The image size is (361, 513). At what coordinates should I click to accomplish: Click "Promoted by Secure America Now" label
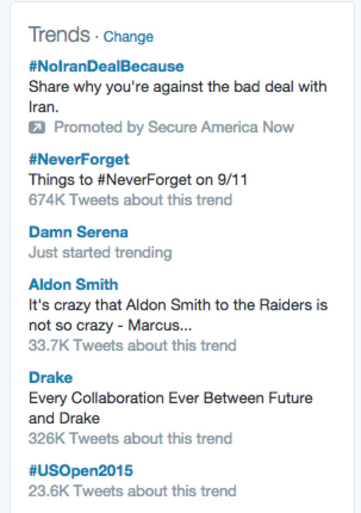click(x=174, y=127)
